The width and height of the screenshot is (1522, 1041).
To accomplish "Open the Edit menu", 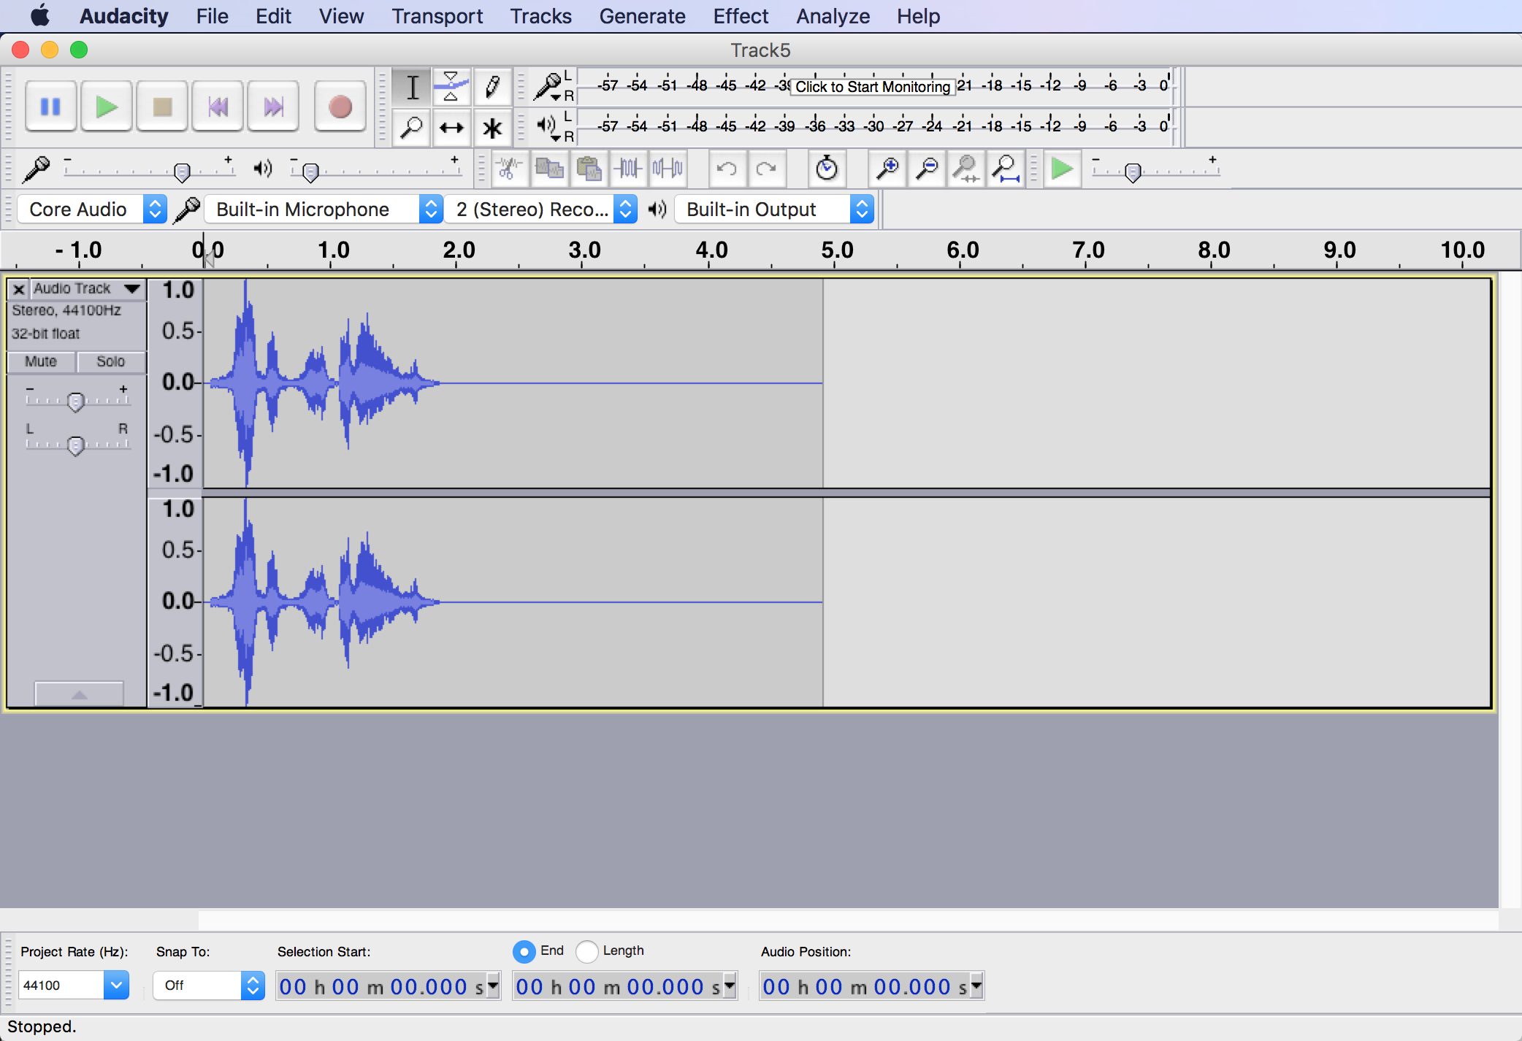I will (273, 16).
